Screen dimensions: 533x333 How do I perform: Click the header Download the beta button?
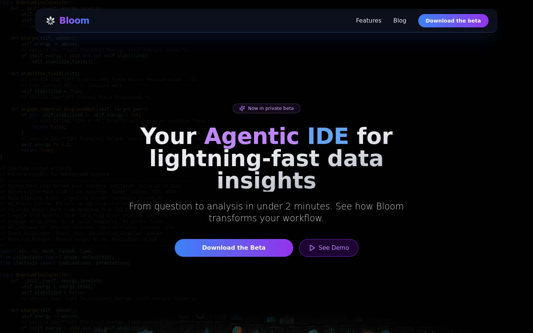tap(453, 21)
